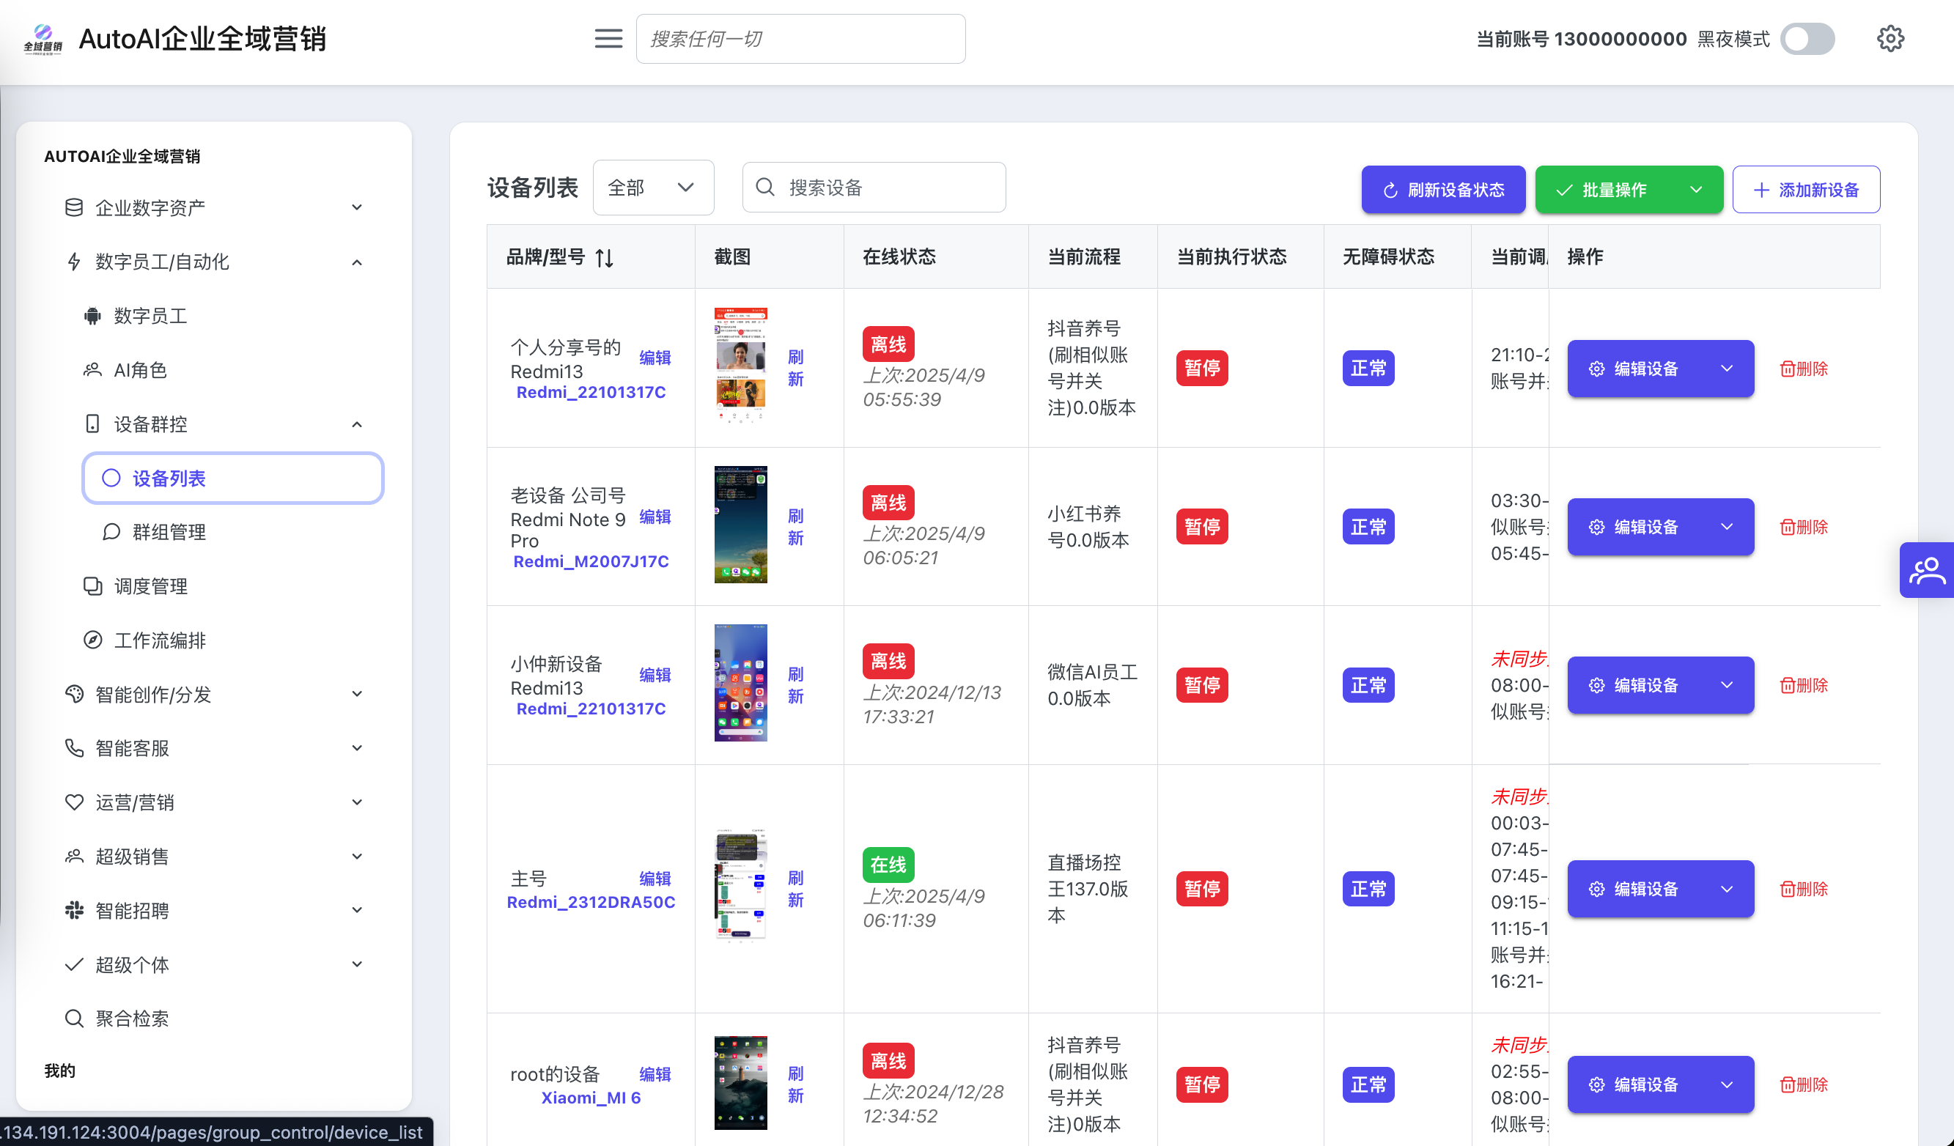Click 编辑设备 for 主号
Viewport: 1954px width, 1146px height.
click(1660, 890)
